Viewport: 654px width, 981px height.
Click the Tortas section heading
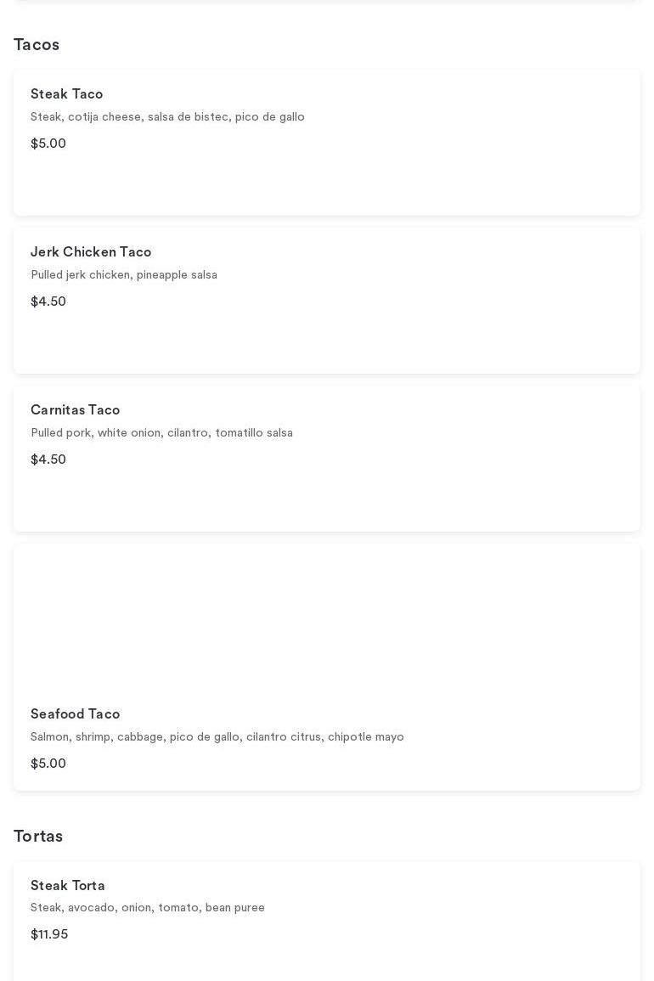(x=38, y=837)
